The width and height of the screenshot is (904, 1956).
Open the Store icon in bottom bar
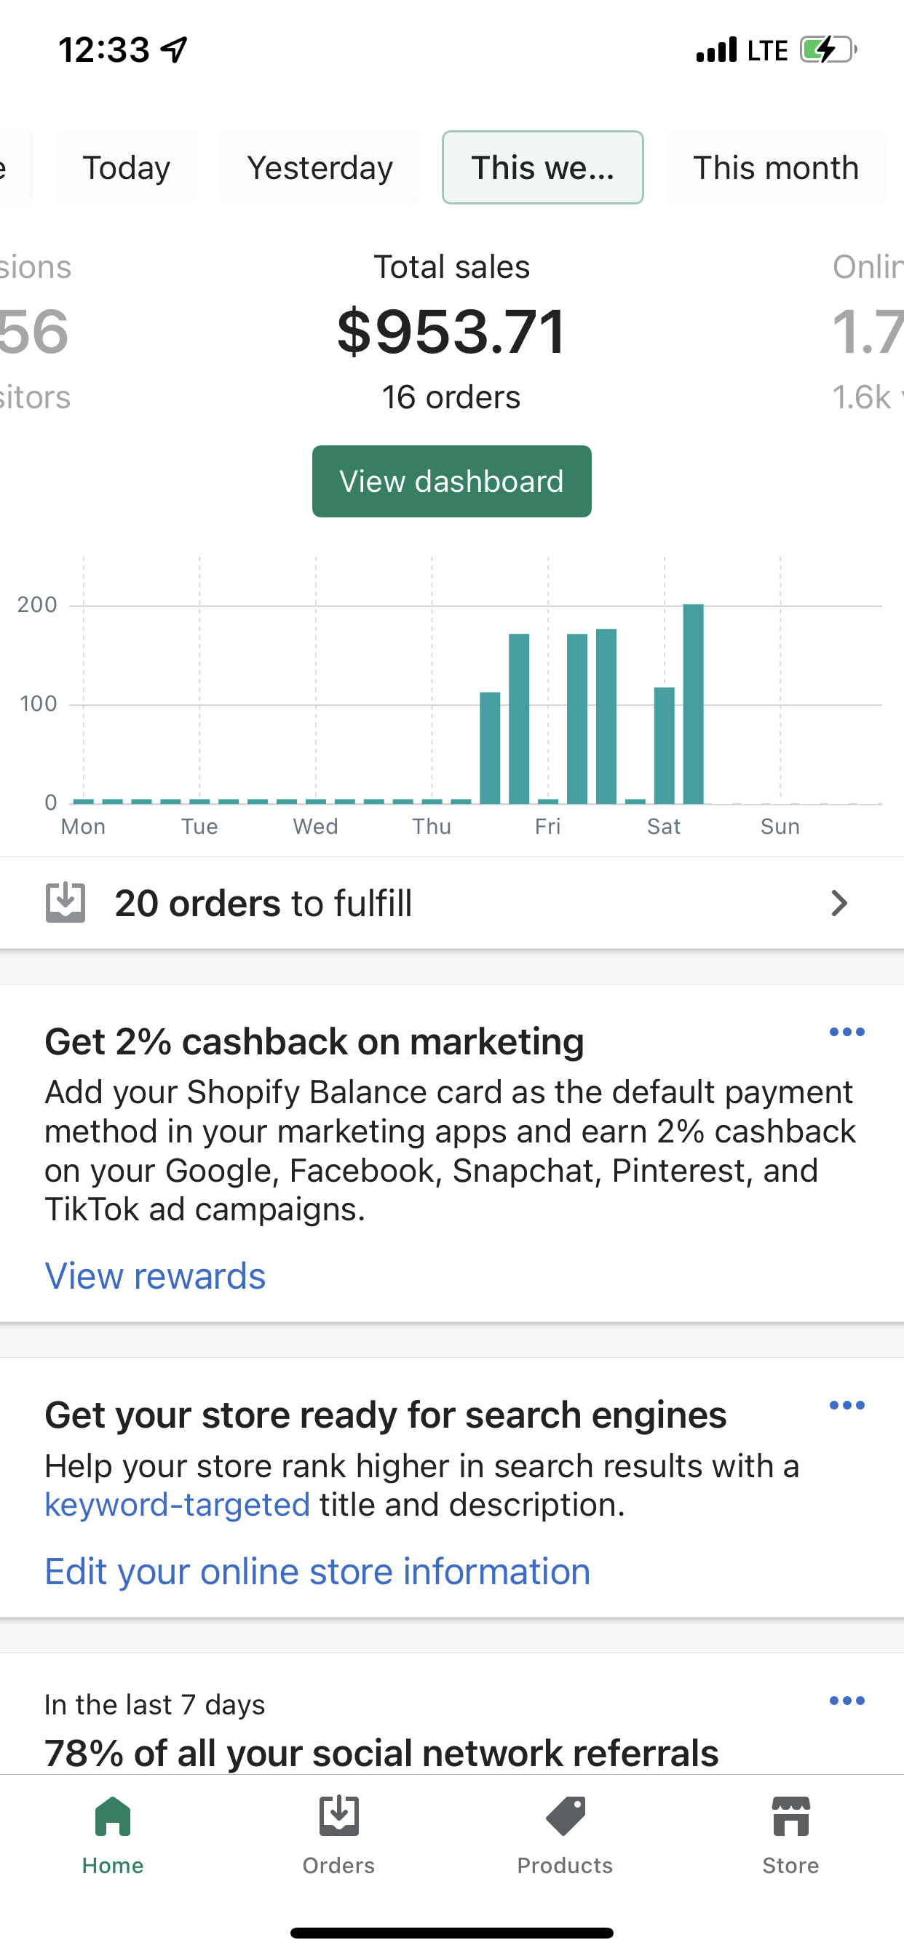point(790,1816)
